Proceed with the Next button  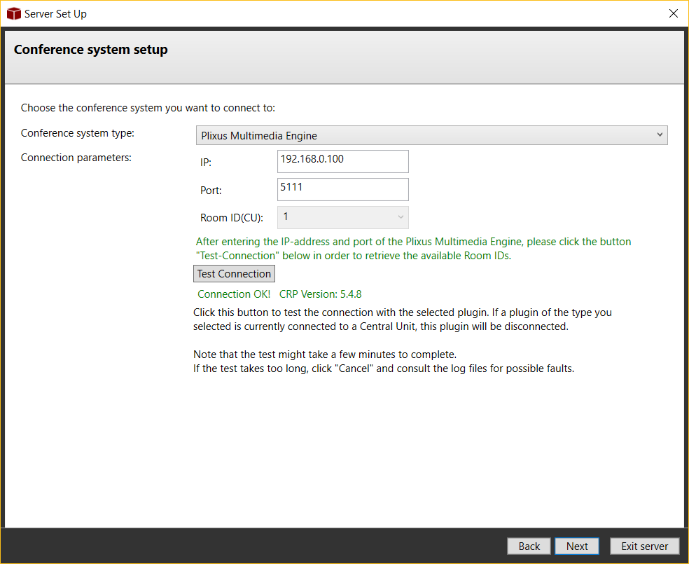577,546
